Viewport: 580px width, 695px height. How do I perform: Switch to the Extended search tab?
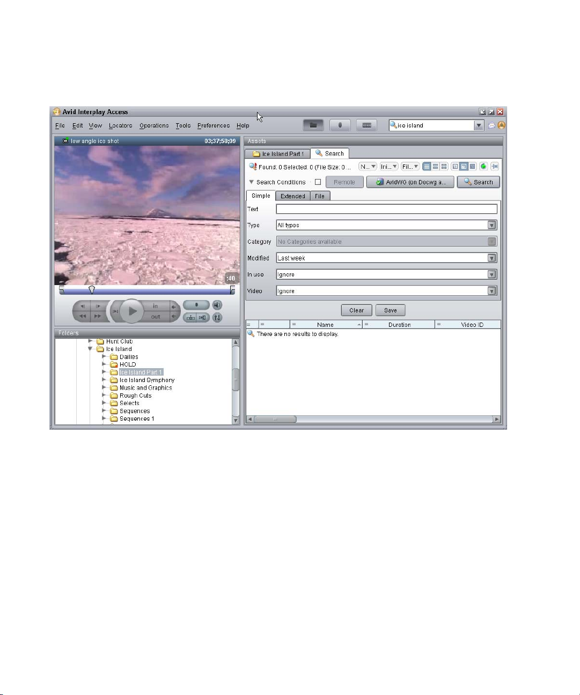pyautogui.click(x=293, y=196)
